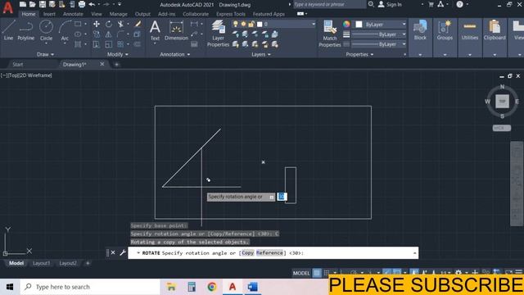Click the Reference option in command line
The image size is (524, 295).
269,253
